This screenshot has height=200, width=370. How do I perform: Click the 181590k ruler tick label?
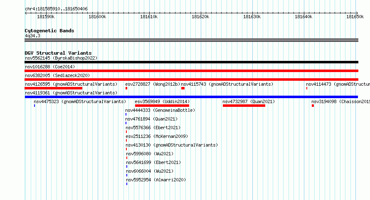coord(46,17)
